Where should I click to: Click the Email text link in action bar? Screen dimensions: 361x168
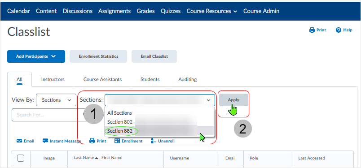point(29,141)
